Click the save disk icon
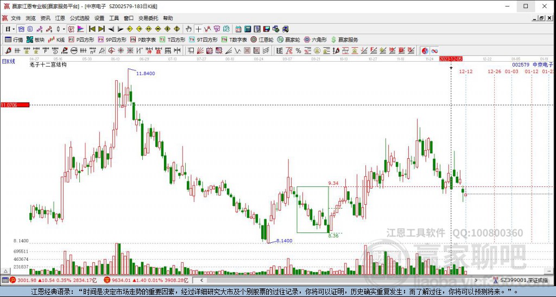This screenshot has width=556, height=297. pos(267,29)
